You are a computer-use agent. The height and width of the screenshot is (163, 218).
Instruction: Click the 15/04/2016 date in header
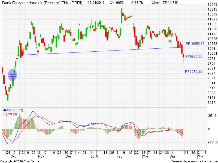(96, 2)
